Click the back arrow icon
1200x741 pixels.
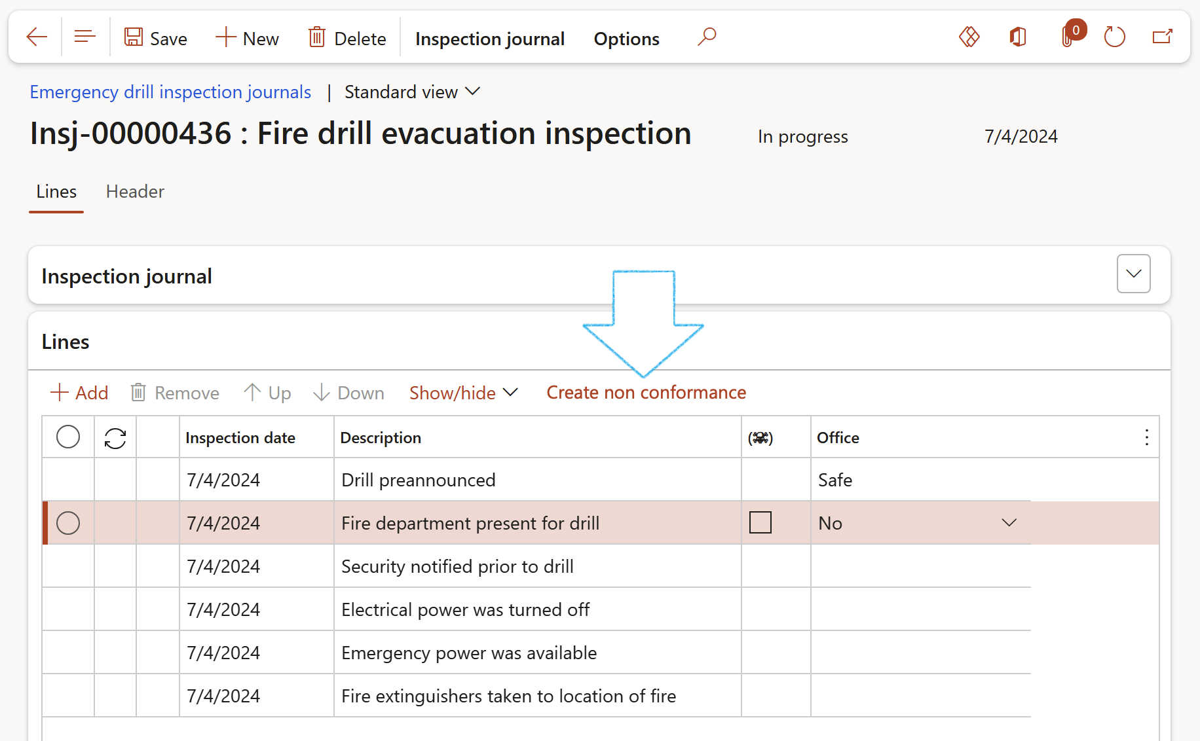click(37, 37)
